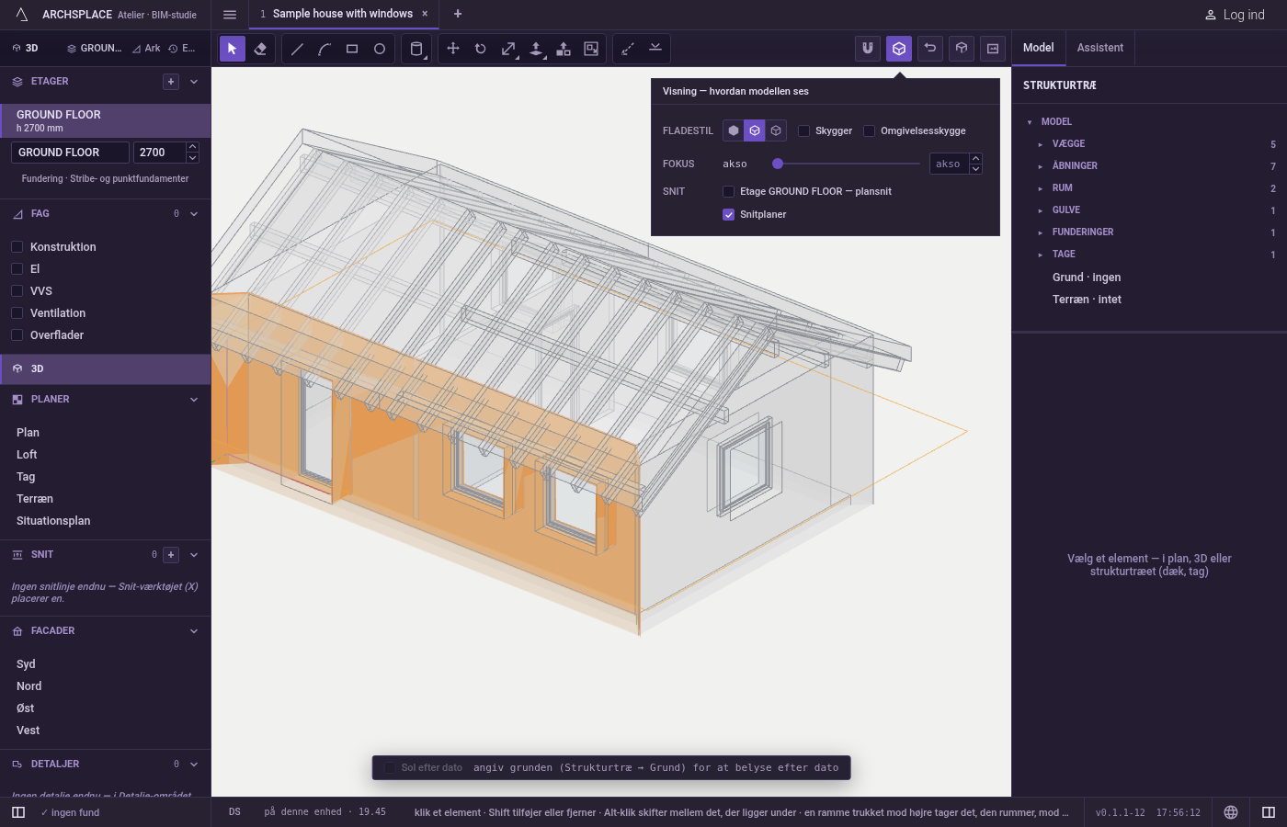Click Log ind
This screenshot has width=1287, height=827.
[1235, 15]
